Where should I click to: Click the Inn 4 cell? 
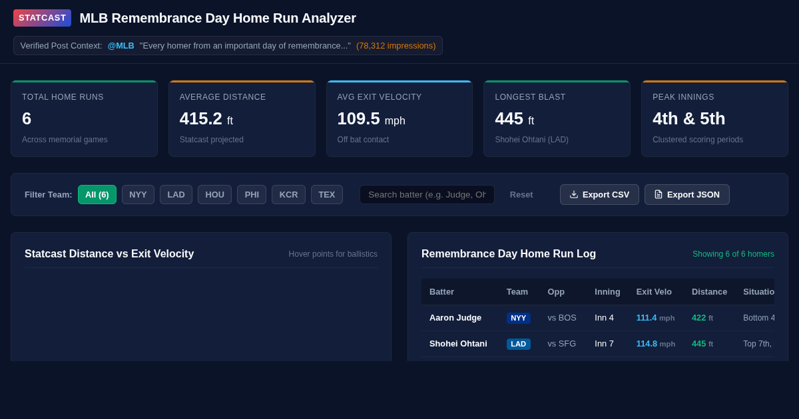(605, 317)
